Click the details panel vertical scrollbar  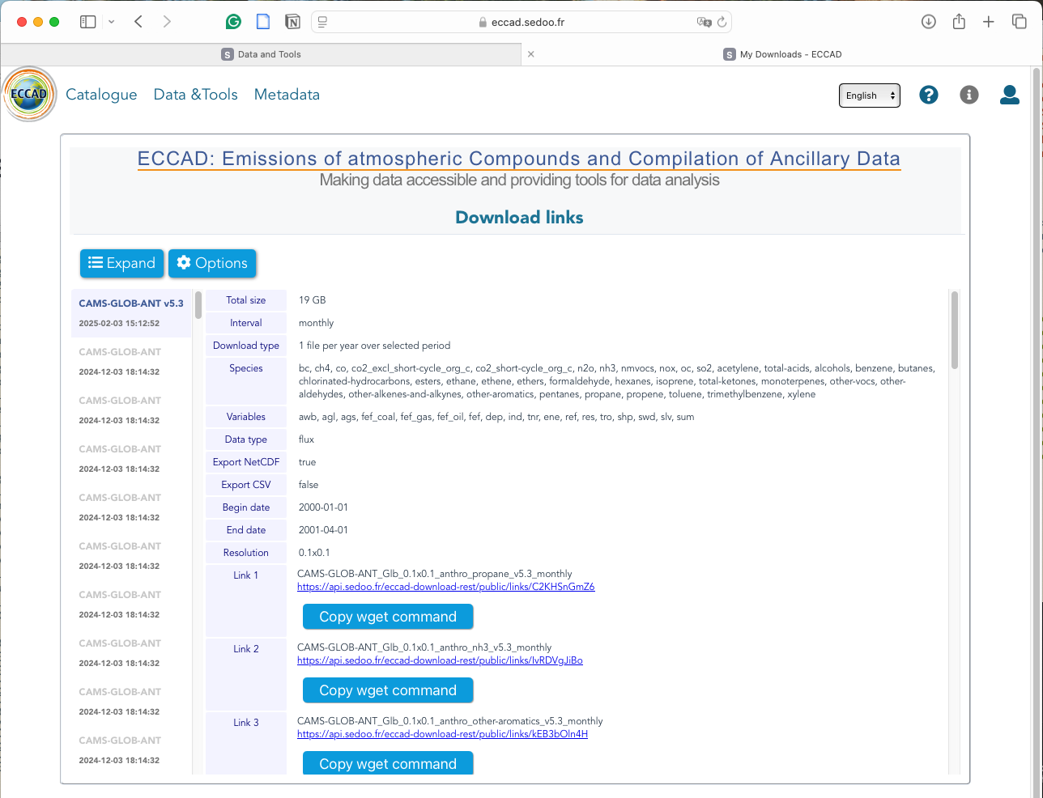click(x=955, y=330)
